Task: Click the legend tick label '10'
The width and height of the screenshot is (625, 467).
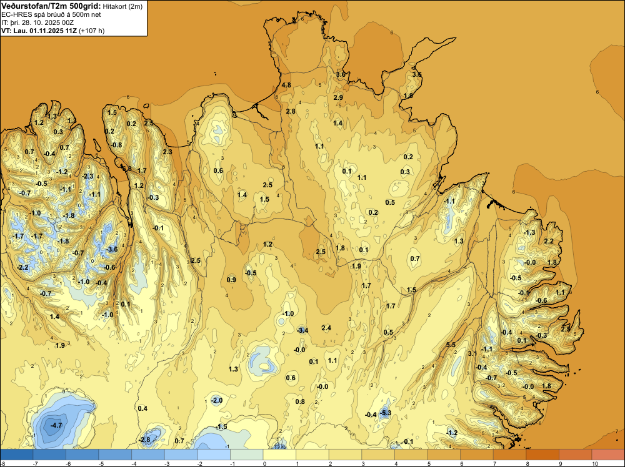Action: [x=595, y=463]
